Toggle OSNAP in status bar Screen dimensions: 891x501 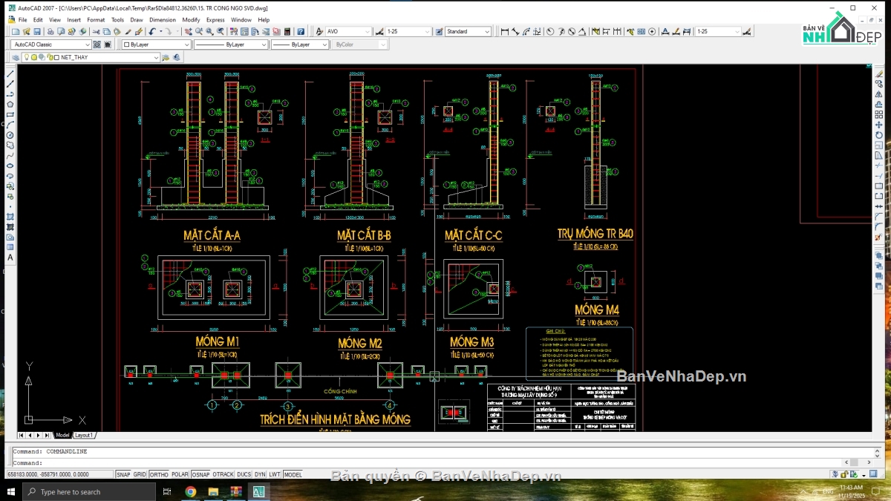(200, 474)
